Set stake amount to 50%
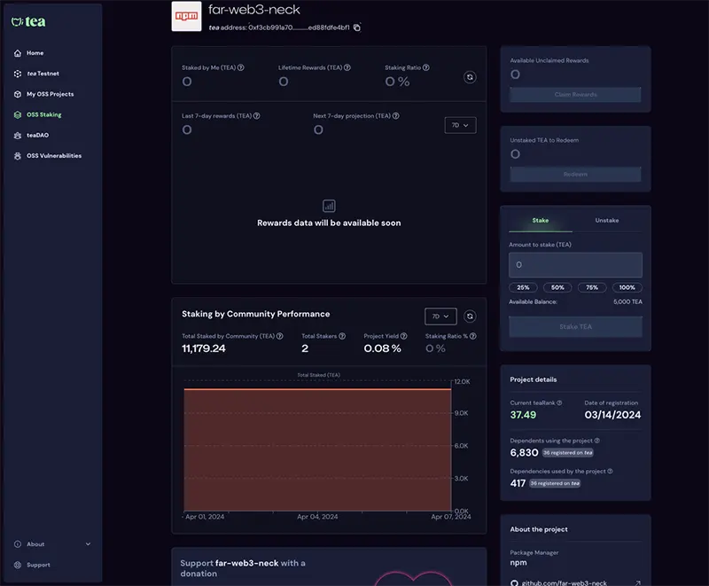The width and height of the screenshot is (709, 586). 557,287
